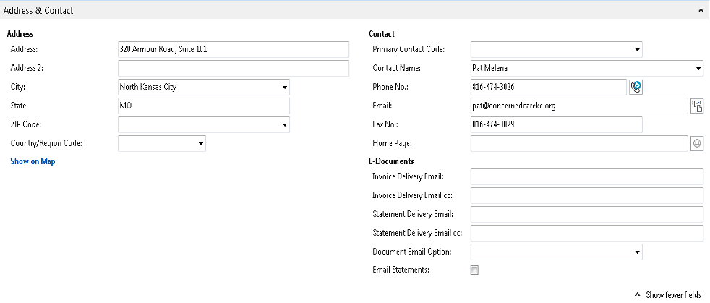The image size is (710, 303).
Task: Click the E-Documents group heading
Action: (x=391, y=161)
